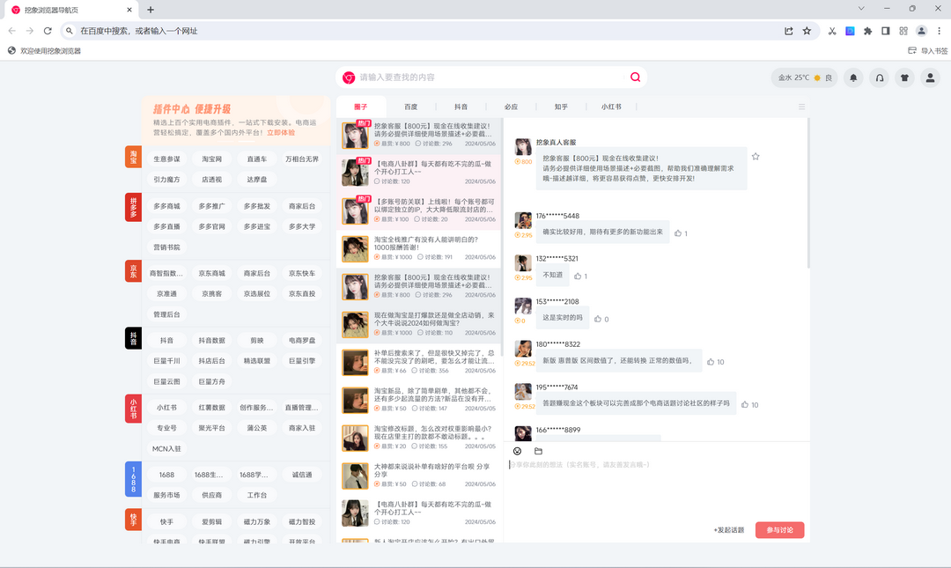Toggle the star favorite on 挖象真人客服 post
This screenshot has height=568, width=951.
coord(756,157)
